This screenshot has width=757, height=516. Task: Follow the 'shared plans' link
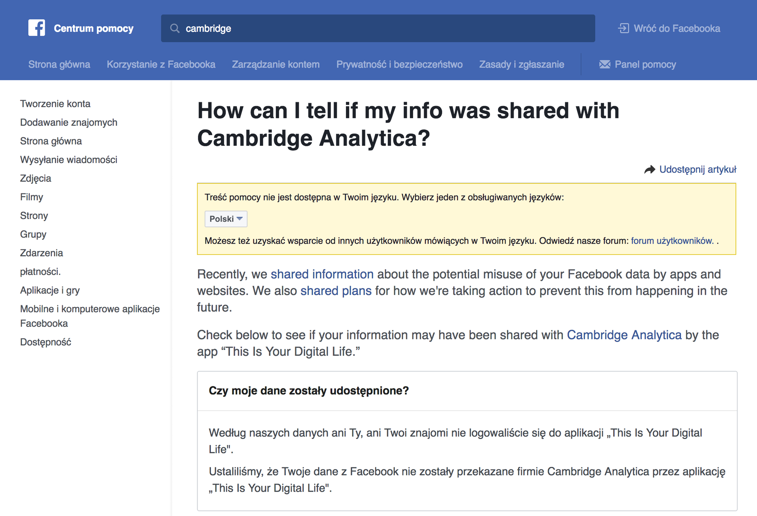[x=336, y=291]
